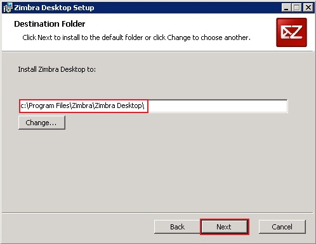Go Back to the previous step

(x=177, y=227)
